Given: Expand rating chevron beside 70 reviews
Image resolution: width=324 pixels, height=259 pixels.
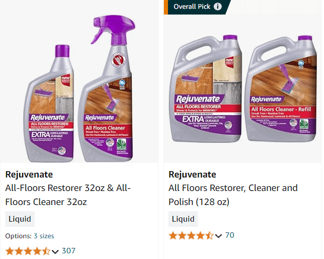Looking at the screenshot, I should (x=219, y=236).
